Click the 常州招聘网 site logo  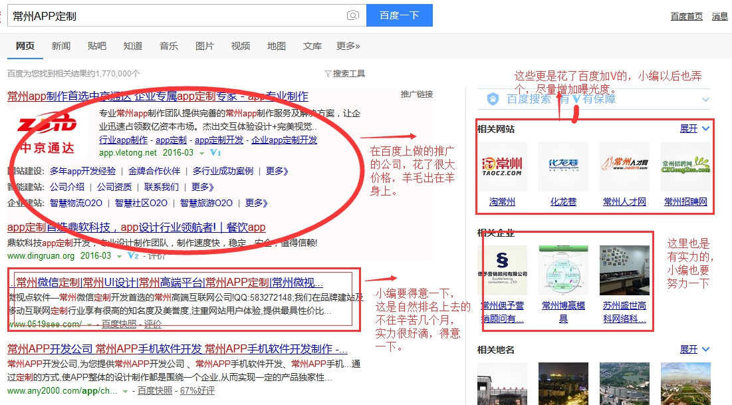point(685,167)
